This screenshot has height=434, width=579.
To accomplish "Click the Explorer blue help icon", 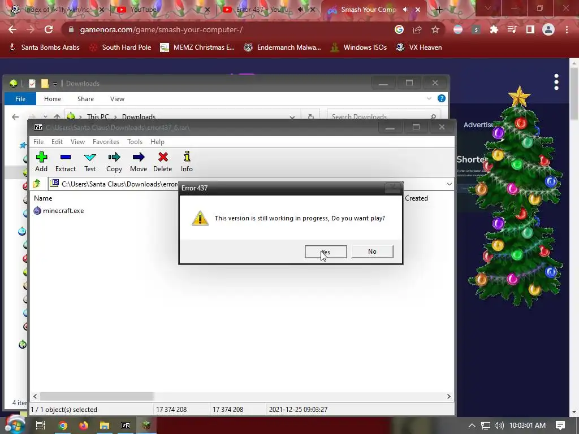I will 441,98.
